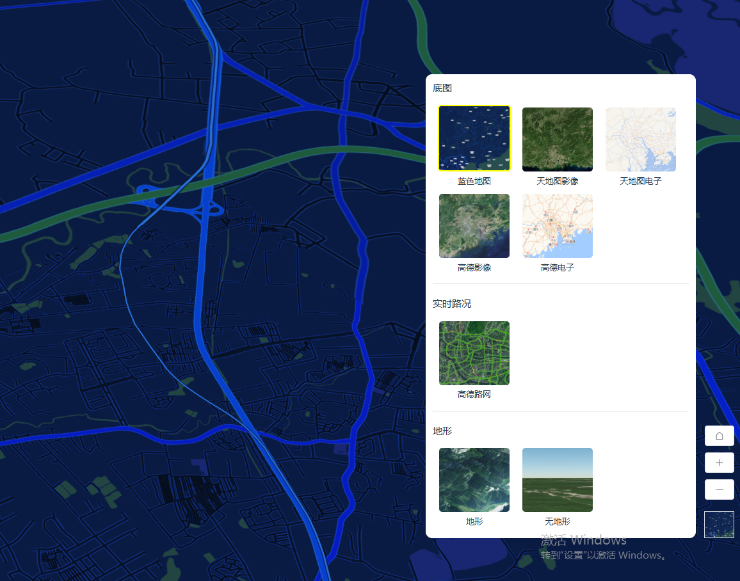Switch basemap to 天地图影像 thumbnail
This screenshot has width=740, height=581.
click(x=558, y=139)
